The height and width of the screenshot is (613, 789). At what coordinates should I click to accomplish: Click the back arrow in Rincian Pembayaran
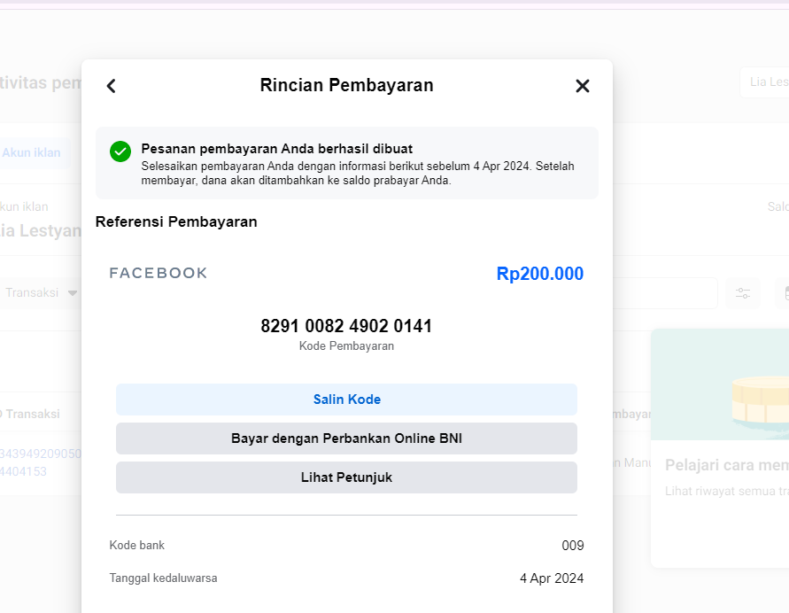pyautogui.click(x=111, y=86)
